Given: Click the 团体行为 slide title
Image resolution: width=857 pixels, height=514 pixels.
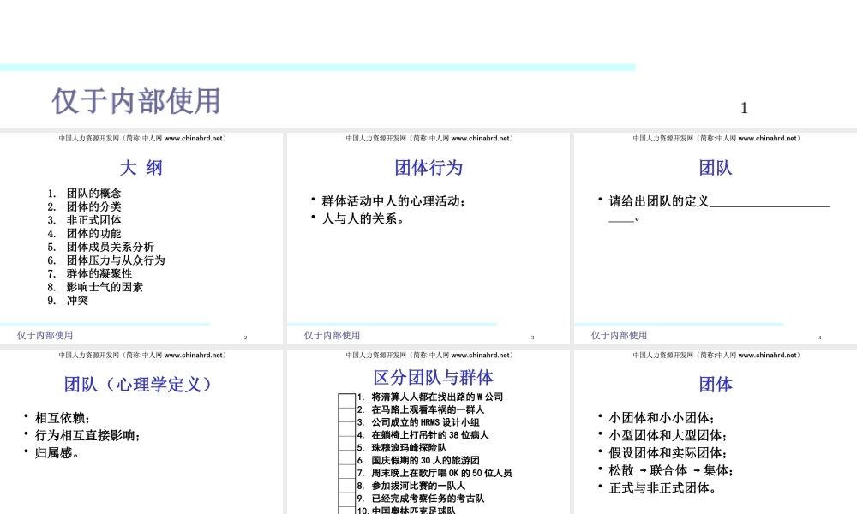Looking at the screenshot, I should coord(428,168).
